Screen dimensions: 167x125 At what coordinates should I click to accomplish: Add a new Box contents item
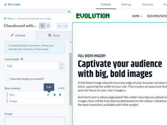[61, 88]
